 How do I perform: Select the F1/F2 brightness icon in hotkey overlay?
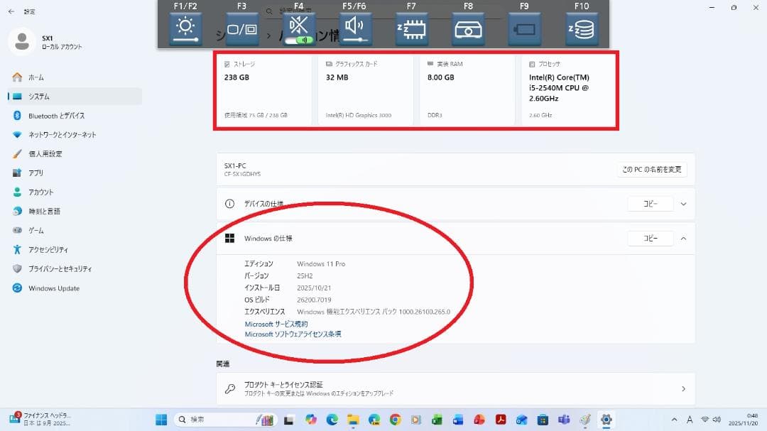pos(185,29)
